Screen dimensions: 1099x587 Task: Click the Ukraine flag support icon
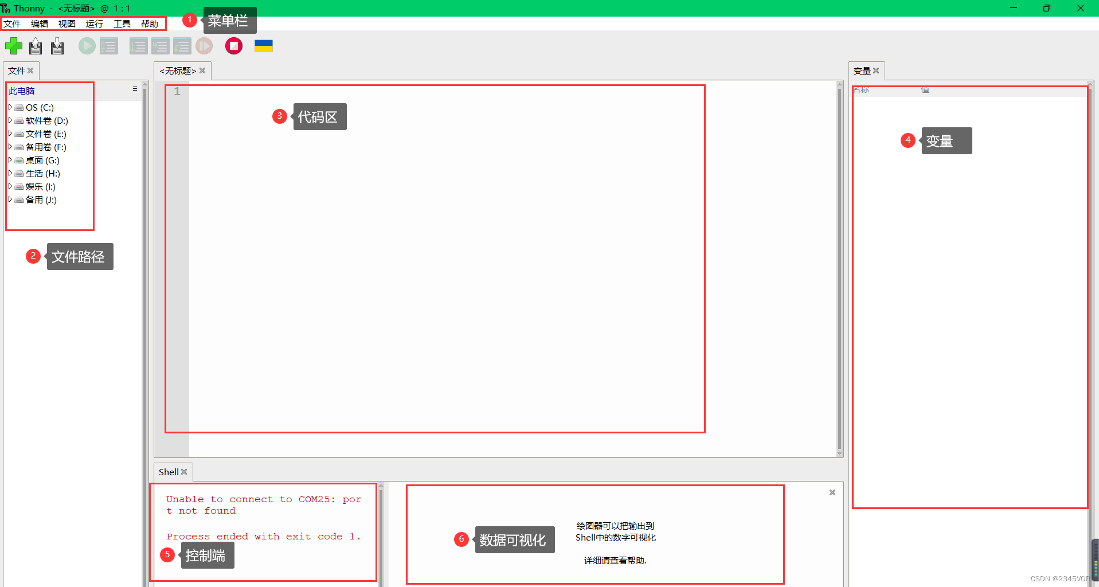(263, 46)
